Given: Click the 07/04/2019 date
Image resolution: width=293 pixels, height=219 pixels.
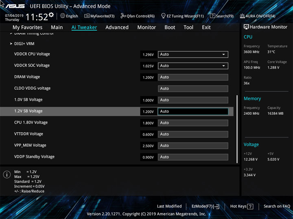Looking at the screenshot, I should pyautogui.click(x=14, y=16).
